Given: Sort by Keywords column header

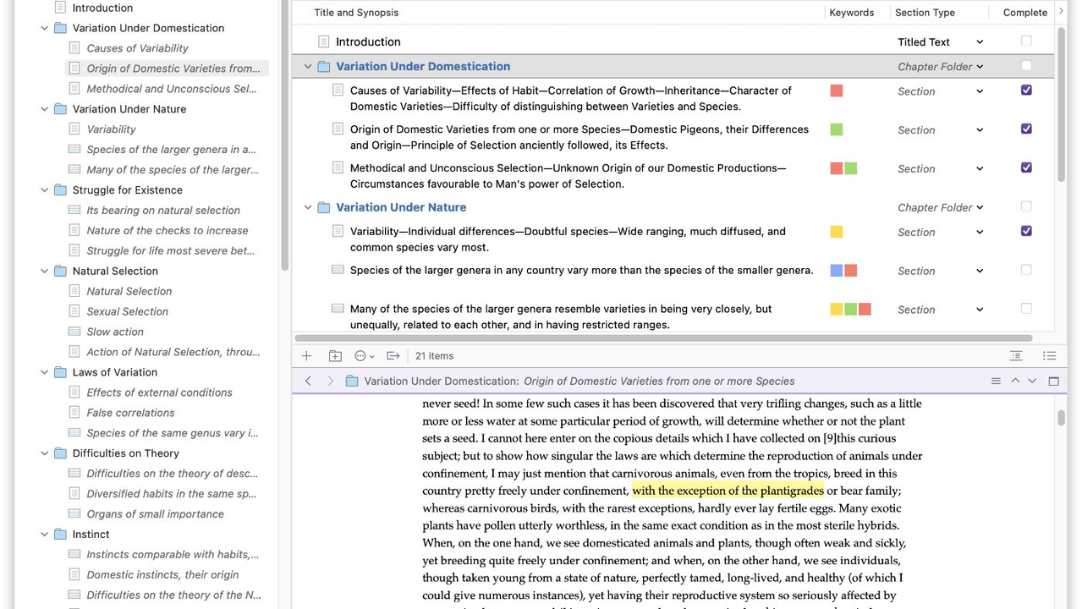Looking at the screenshot, I should pos(851,13).
